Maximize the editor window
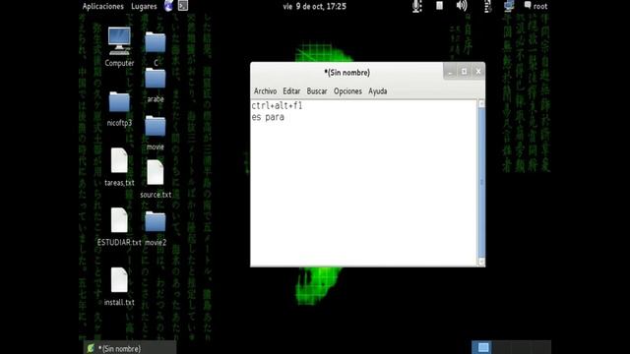Screen dimensions: 630x354 464,72
